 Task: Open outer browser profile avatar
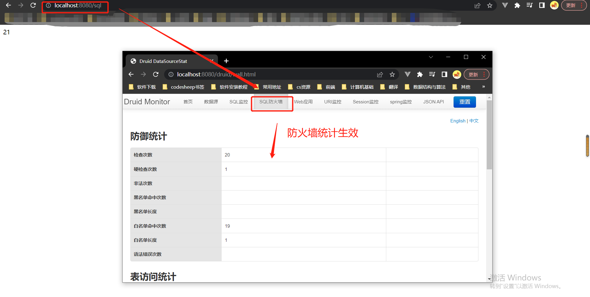pyautogui.click(x=554, y=5)
